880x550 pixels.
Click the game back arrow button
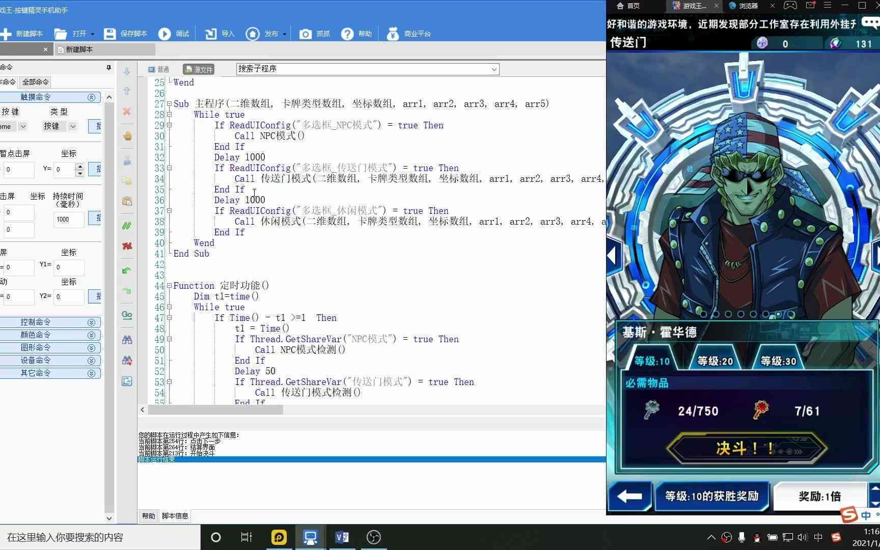pos(629,496)
